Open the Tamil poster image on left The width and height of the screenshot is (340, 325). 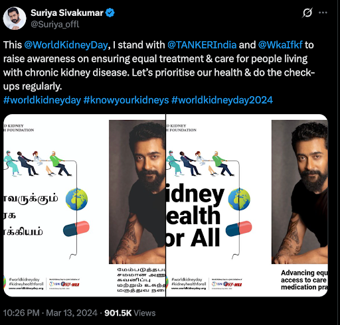point(84,206)
